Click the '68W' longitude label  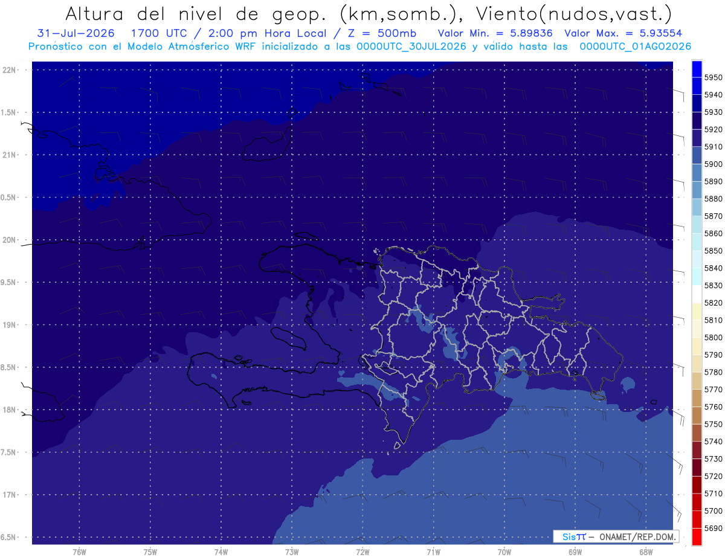point(646,552)
